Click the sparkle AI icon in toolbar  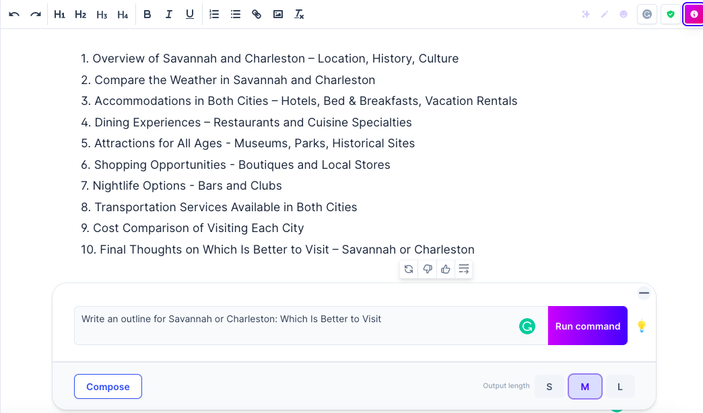586,14
